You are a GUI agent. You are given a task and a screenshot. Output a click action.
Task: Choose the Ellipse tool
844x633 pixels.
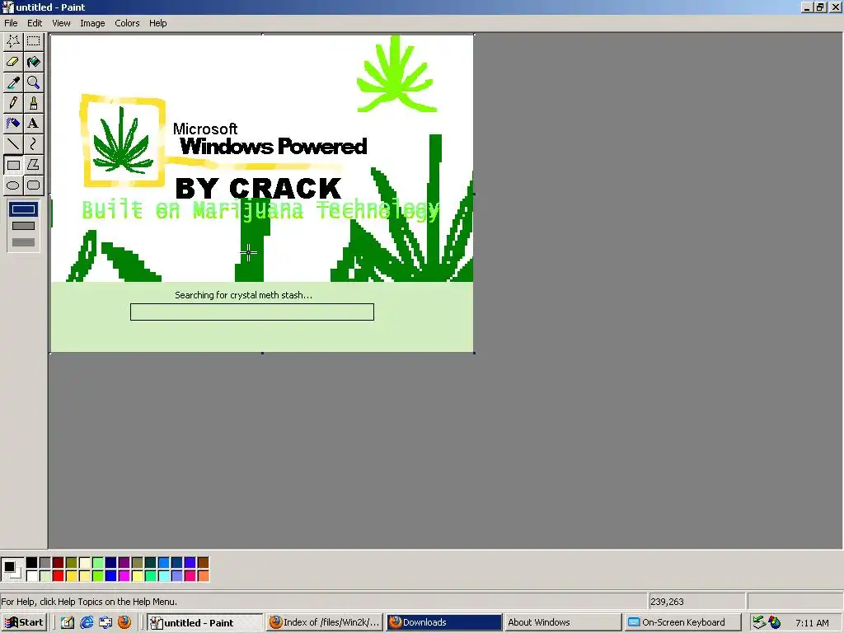coord(13,185)
